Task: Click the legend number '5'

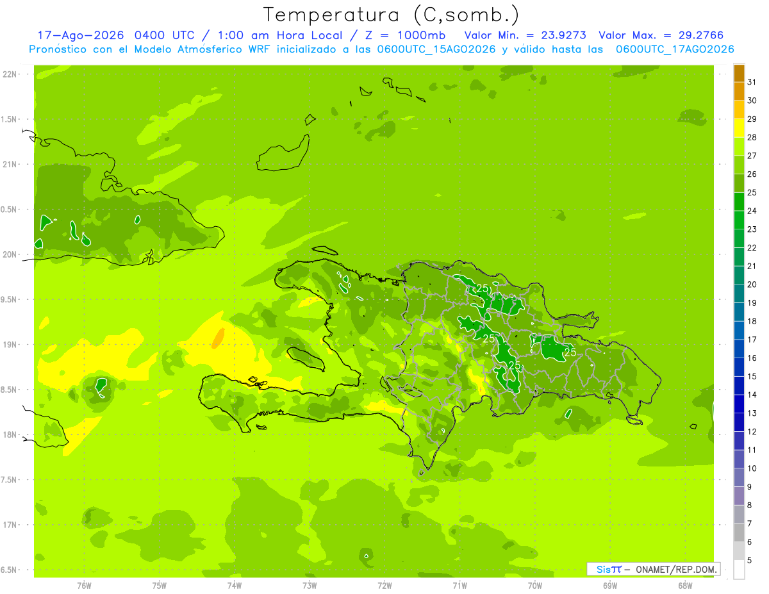Action: 750,561
